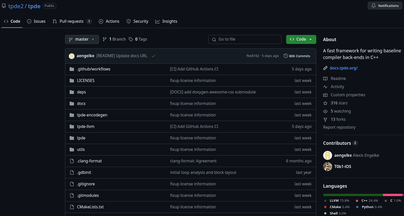This screenshot has width=404, height=216.
Task: Click the fork icon beside 13 forks
Action: coord(325,119)
